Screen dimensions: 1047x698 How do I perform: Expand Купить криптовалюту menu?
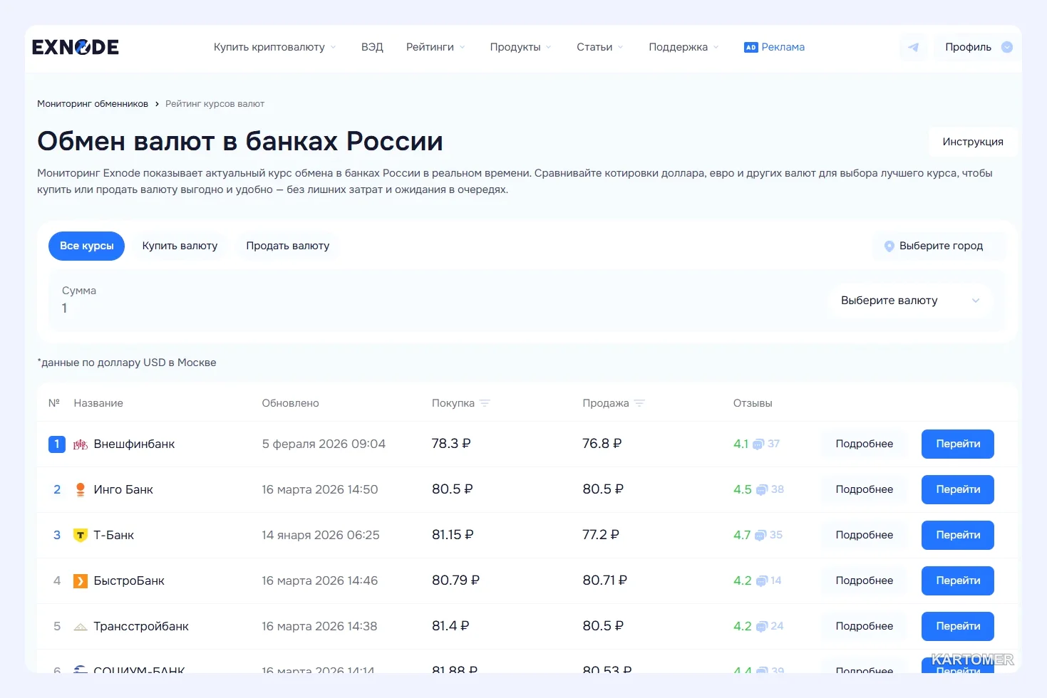pyautogui.click(x=275, y=47)
